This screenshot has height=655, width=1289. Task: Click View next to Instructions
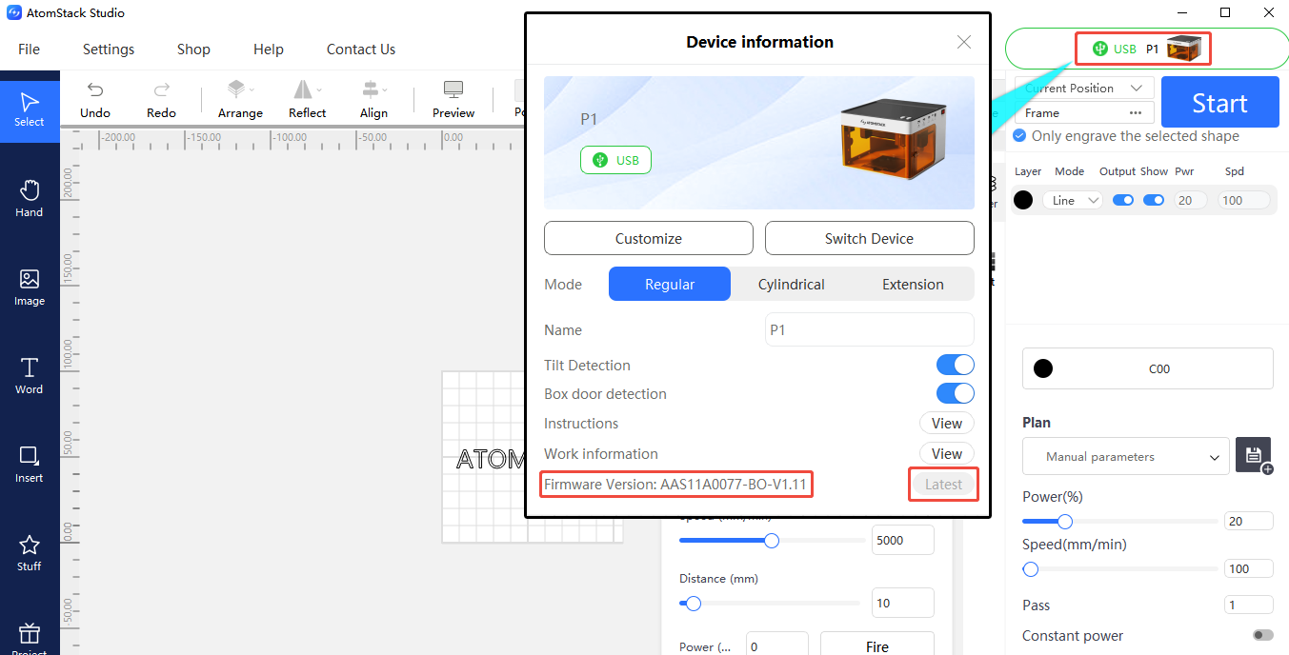(947, 423)
